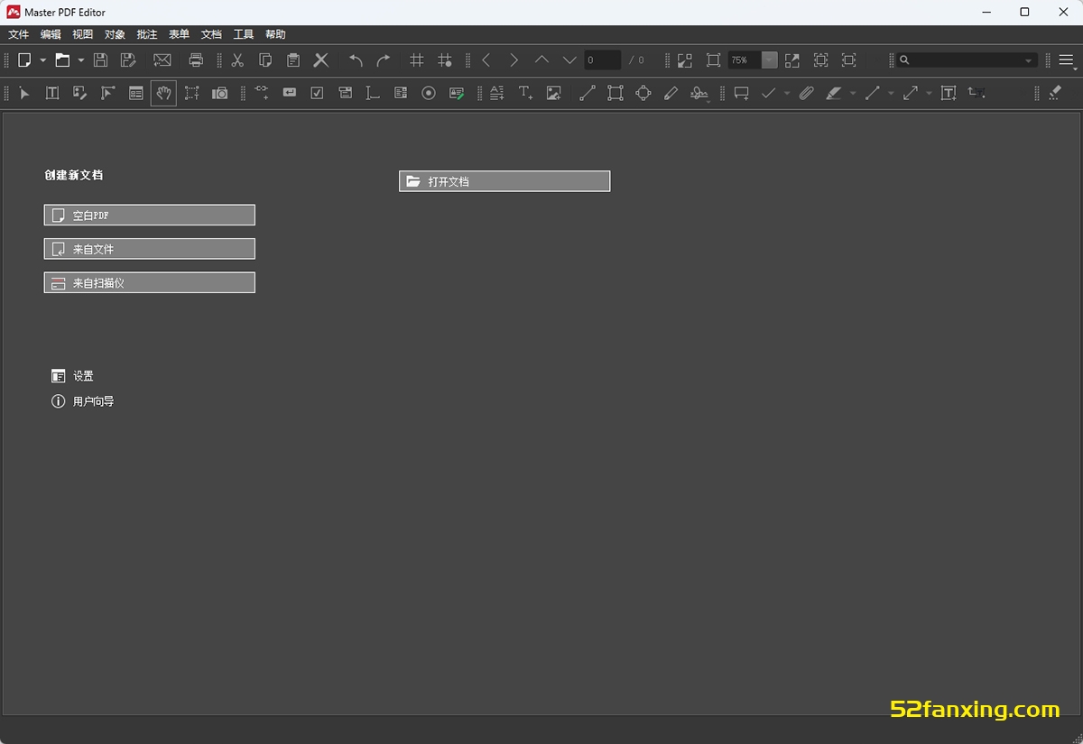Click the save (floppy disk) icon

(x=100, y=60)
